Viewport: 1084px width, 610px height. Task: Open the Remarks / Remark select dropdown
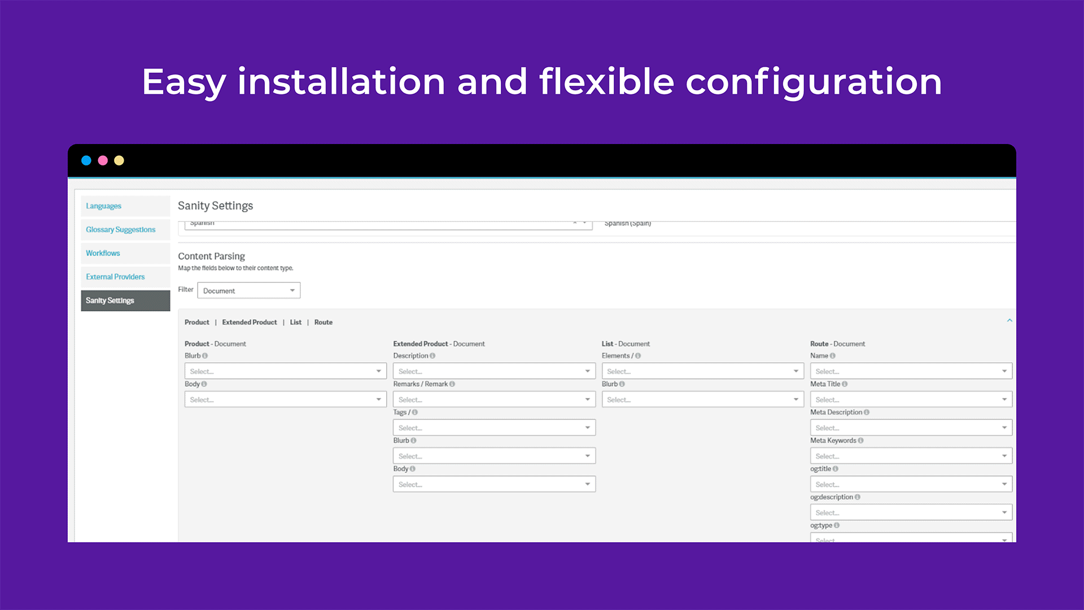coord(494,399)
